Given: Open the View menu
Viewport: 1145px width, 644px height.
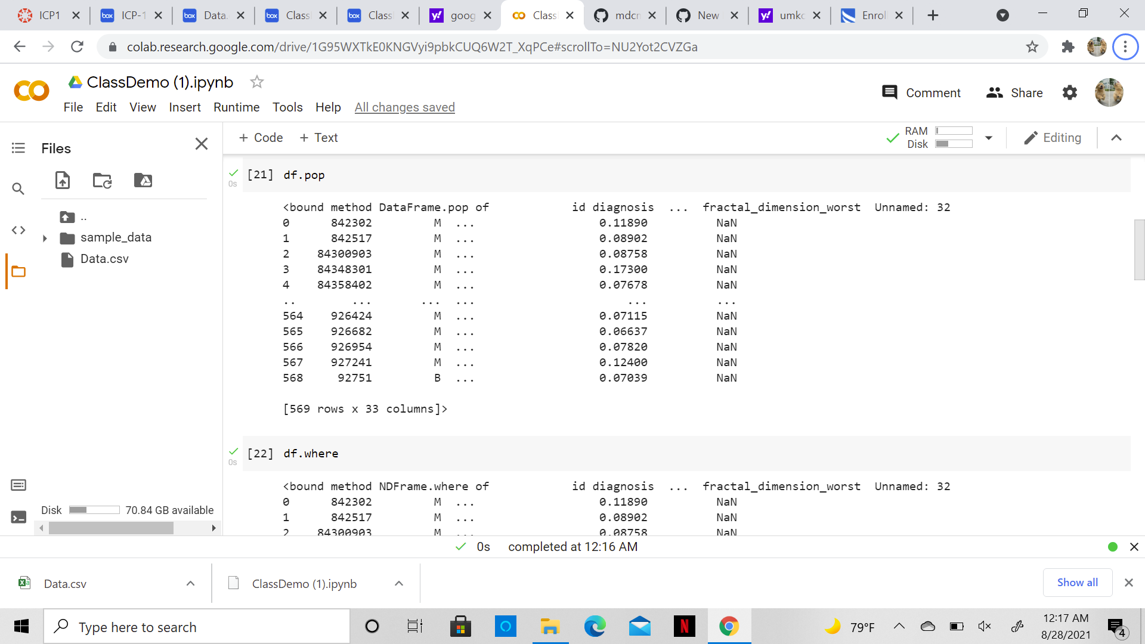Looking at the screenshot, I should pos(143,107).
